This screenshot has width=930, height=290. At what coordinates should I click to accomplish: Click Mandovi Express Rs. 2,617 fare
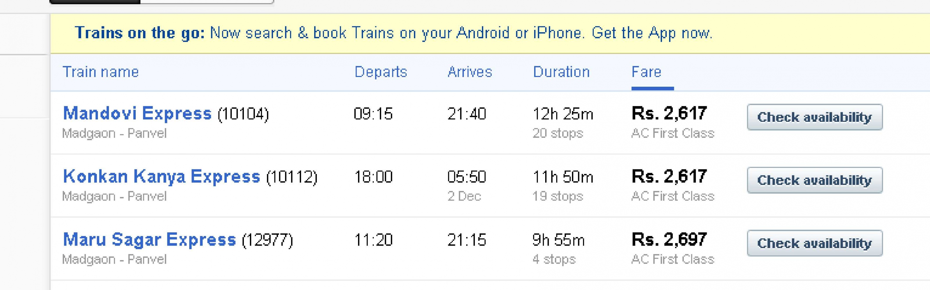[669, 113]
